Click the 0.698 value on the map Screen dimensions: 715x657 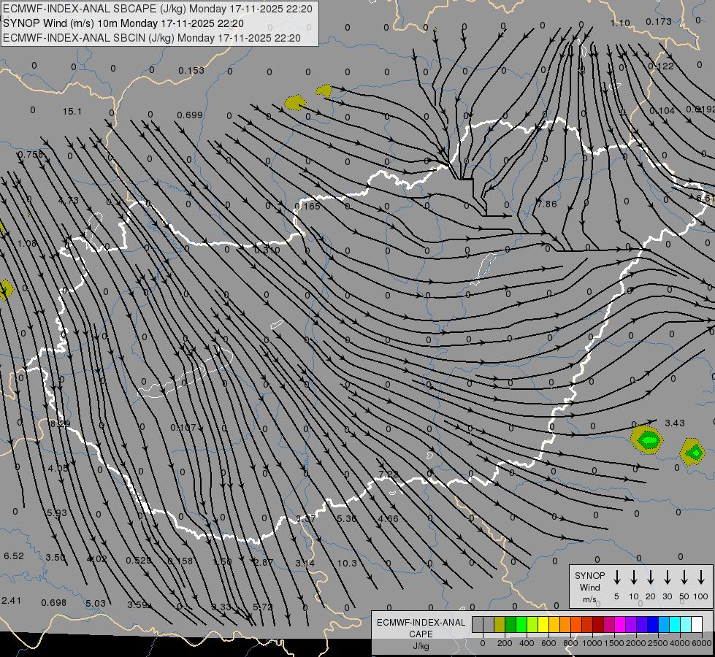(x=54, y=603)
